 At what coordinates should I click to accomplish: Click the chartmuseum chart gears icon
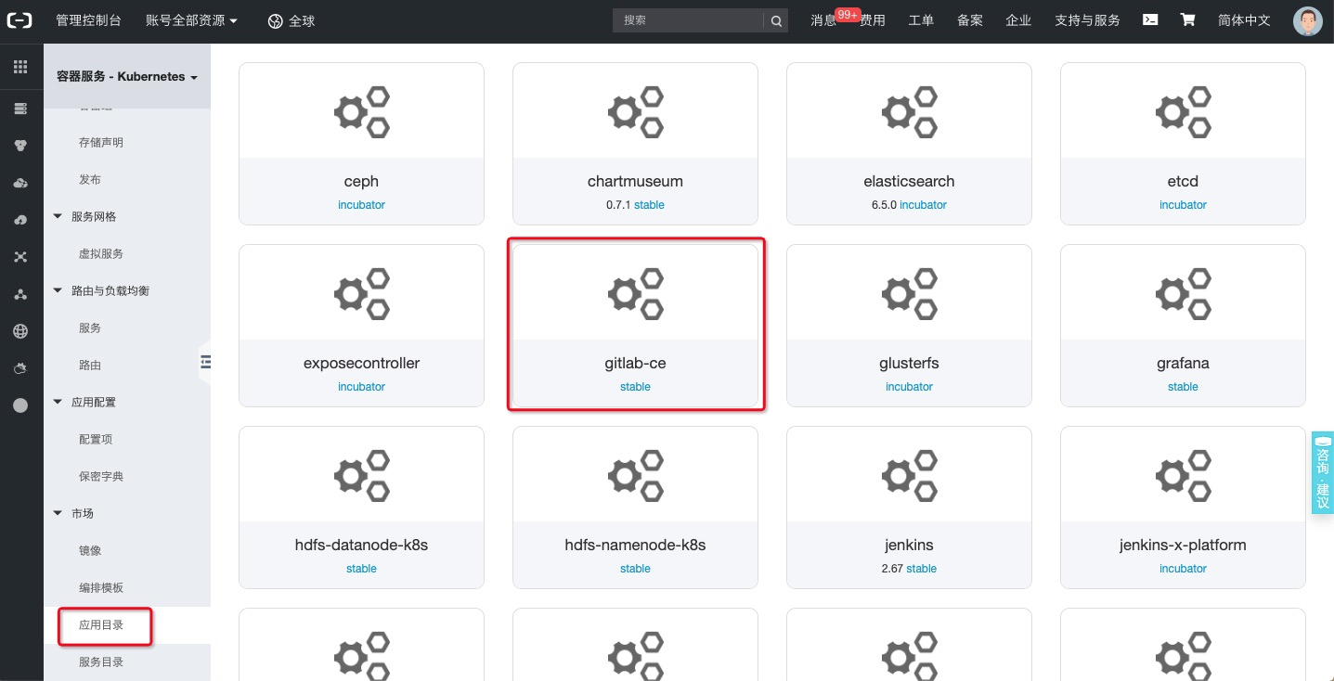click(x=635, y=112)
